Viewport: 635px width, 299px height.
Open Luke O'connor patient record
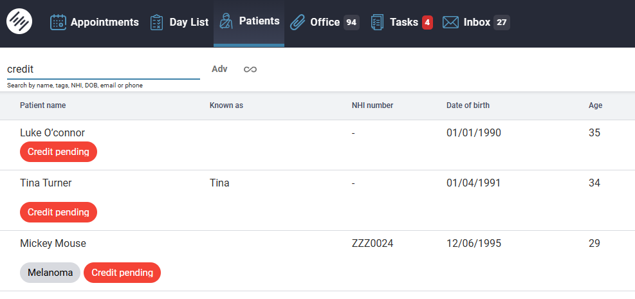pyautogui.click(x=52, y=132)
